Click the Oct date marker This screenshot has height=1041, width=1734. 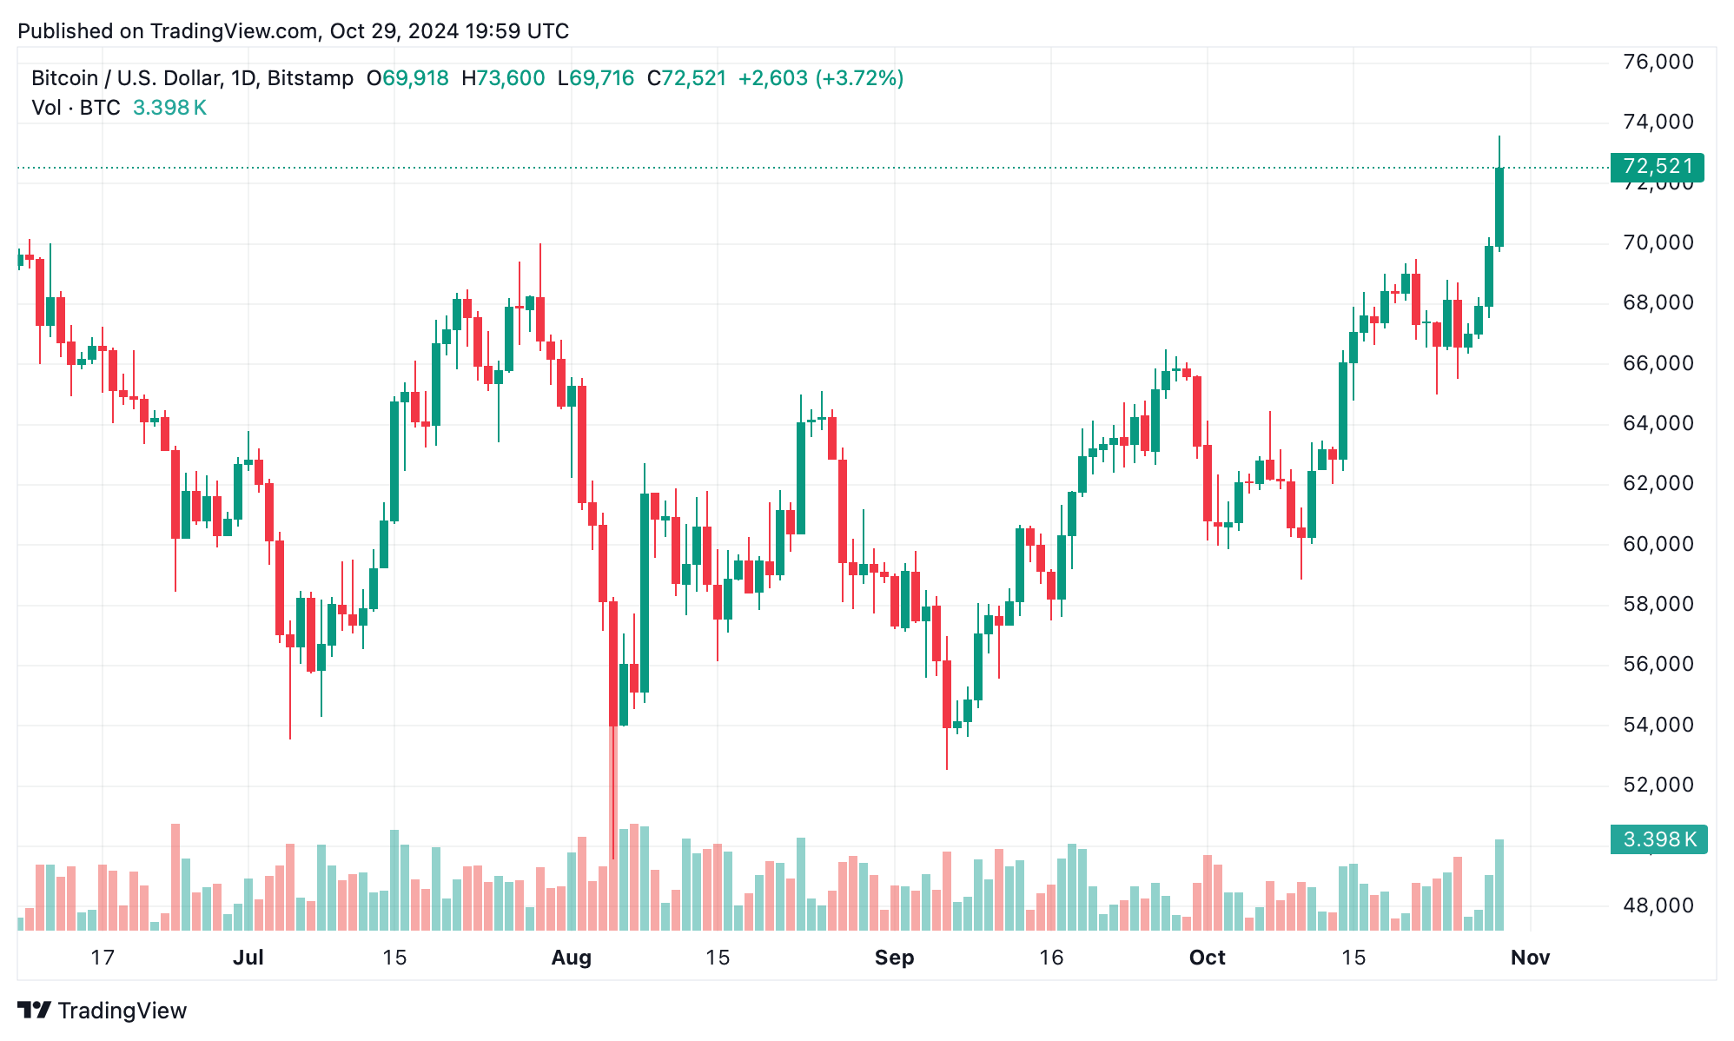(x=1207, y=958)
